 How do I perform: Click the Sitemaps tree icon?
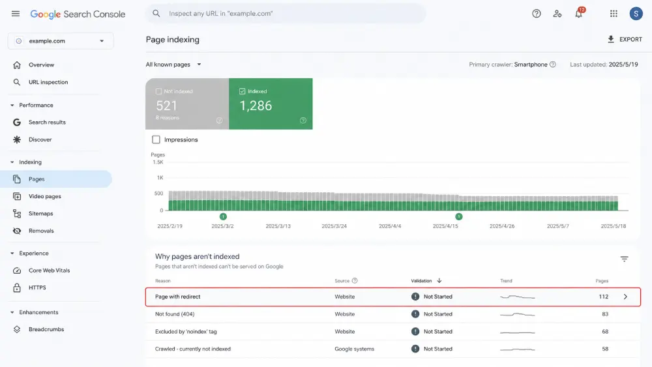[x=17, y=214]
